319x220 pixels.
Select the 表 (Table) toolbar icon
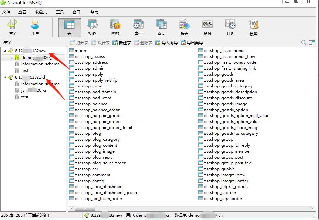pos(69,27)
